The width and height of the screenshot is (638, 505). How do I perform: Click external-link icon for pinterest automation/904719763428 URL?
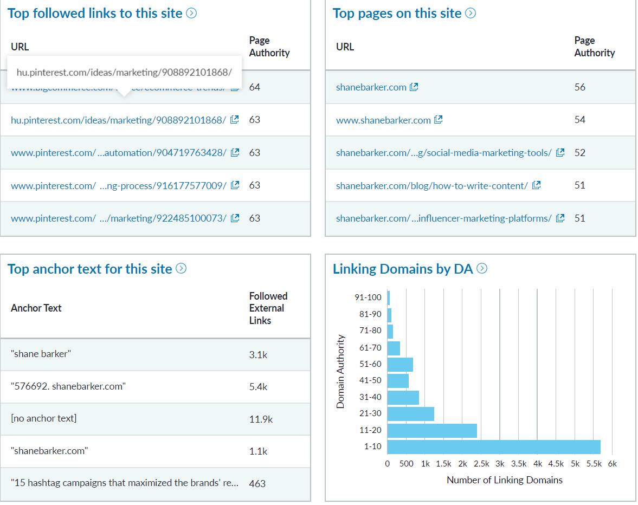click(235, 152)
